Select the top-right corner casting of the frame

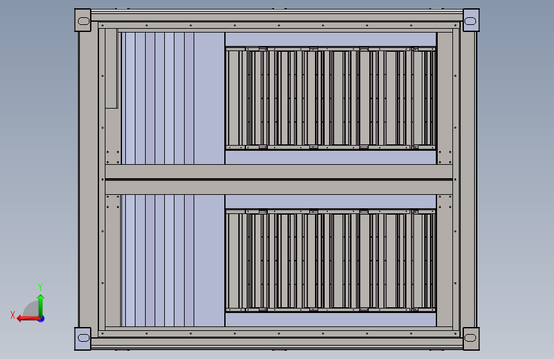tap(471, 20)
